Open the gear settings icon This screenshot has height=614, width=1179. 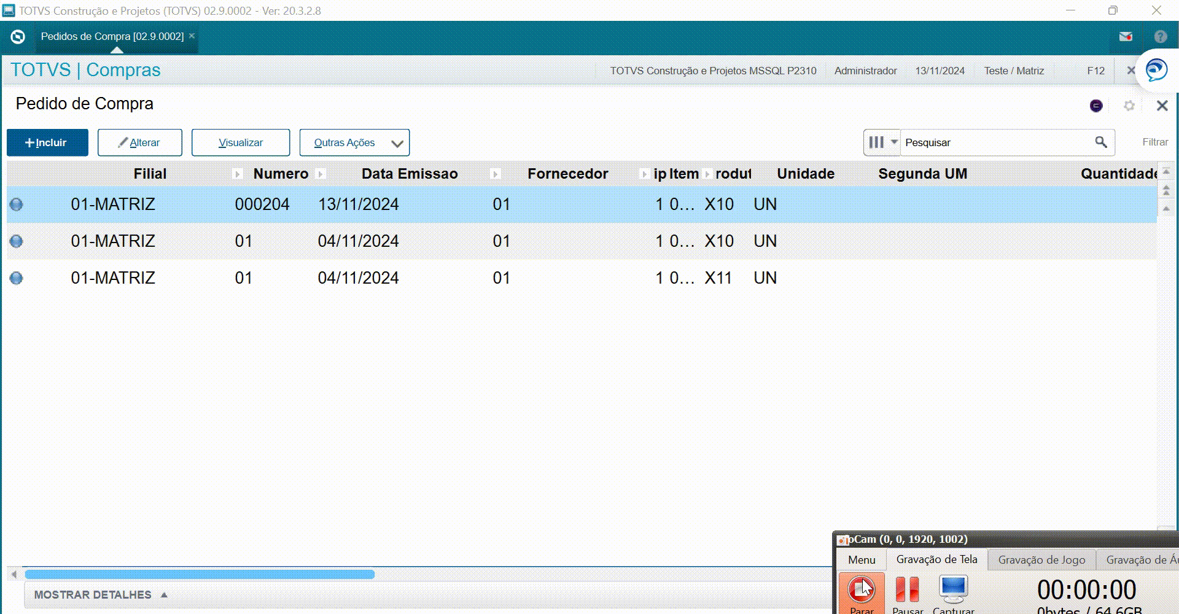(1129, 106)
